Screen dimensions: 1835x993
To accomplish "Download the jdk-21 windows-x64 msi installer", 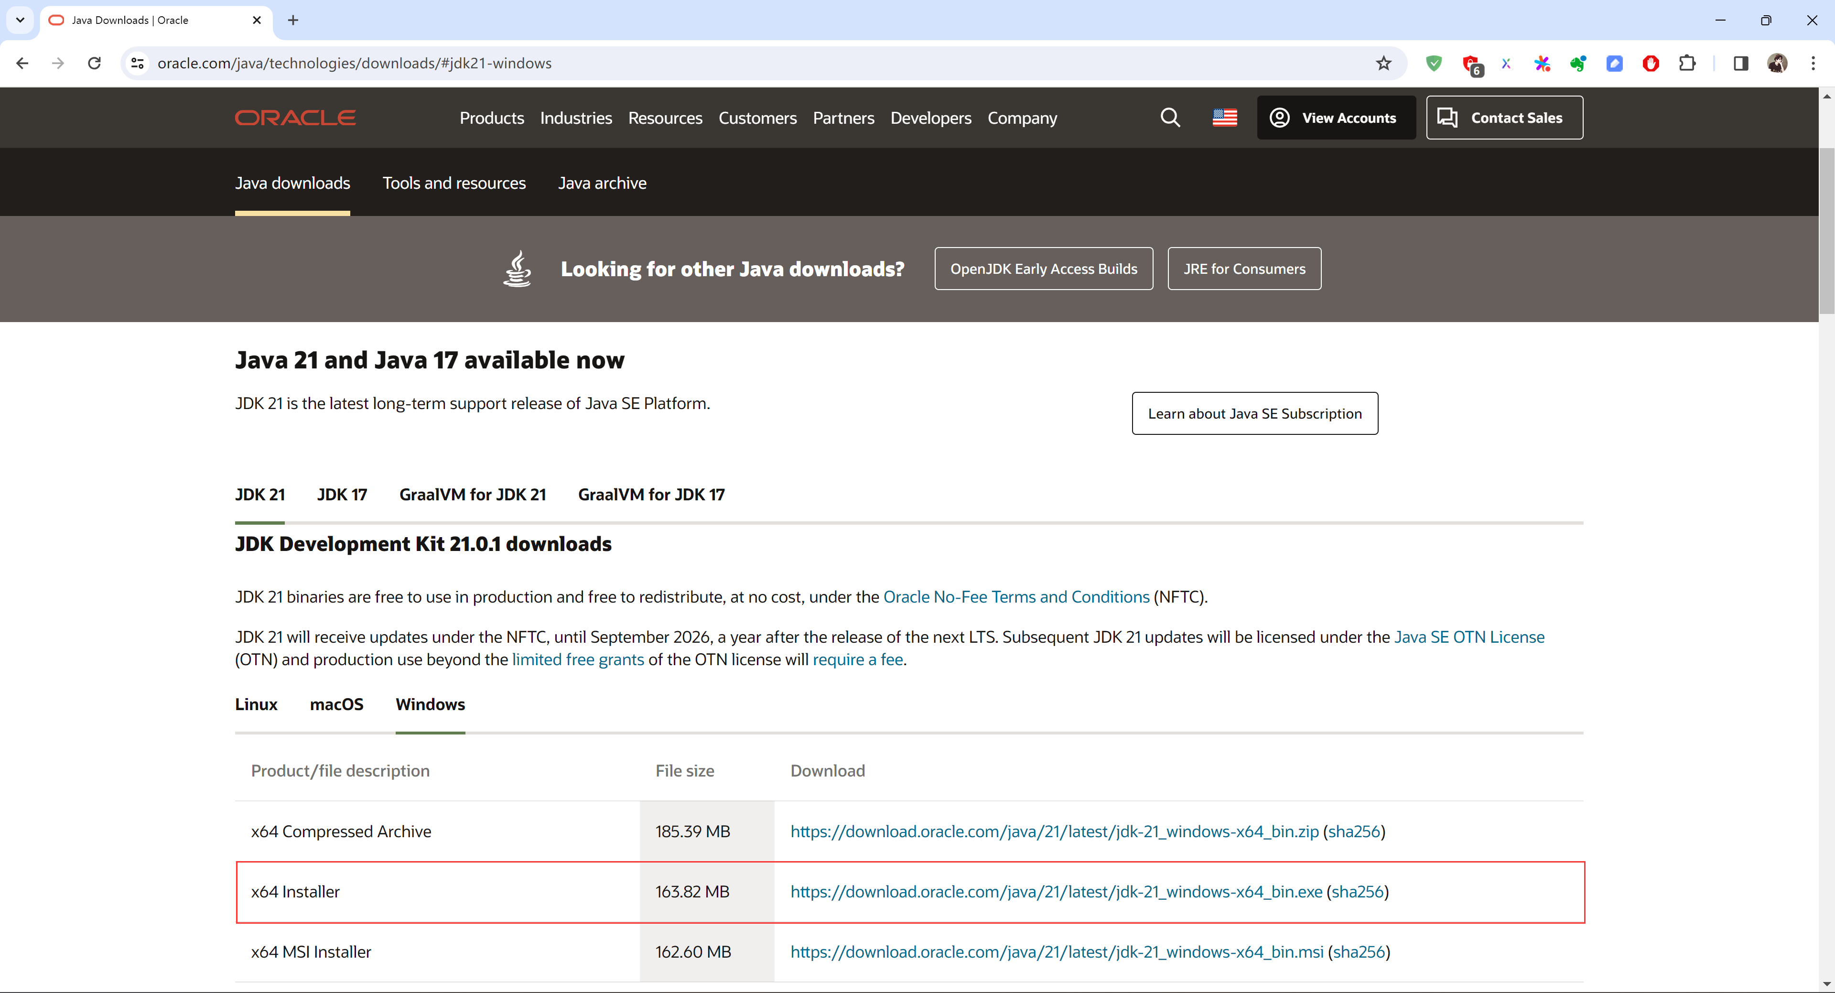I will click(x=1057, y=952).
